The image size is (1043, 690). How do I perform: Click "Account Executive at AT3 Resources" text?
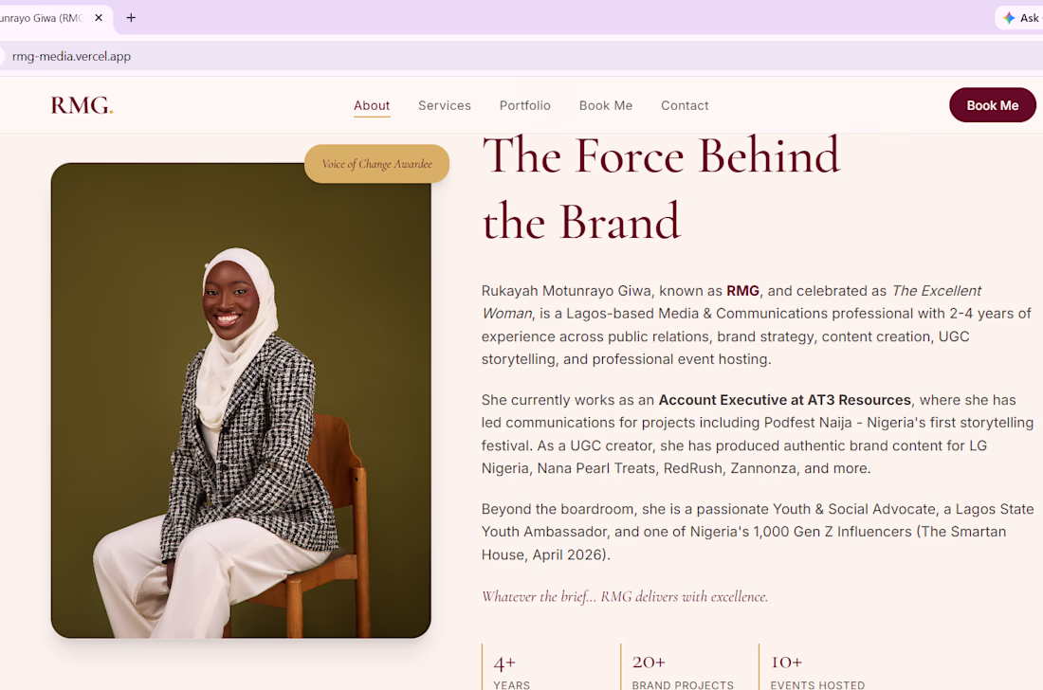(784, 400)
